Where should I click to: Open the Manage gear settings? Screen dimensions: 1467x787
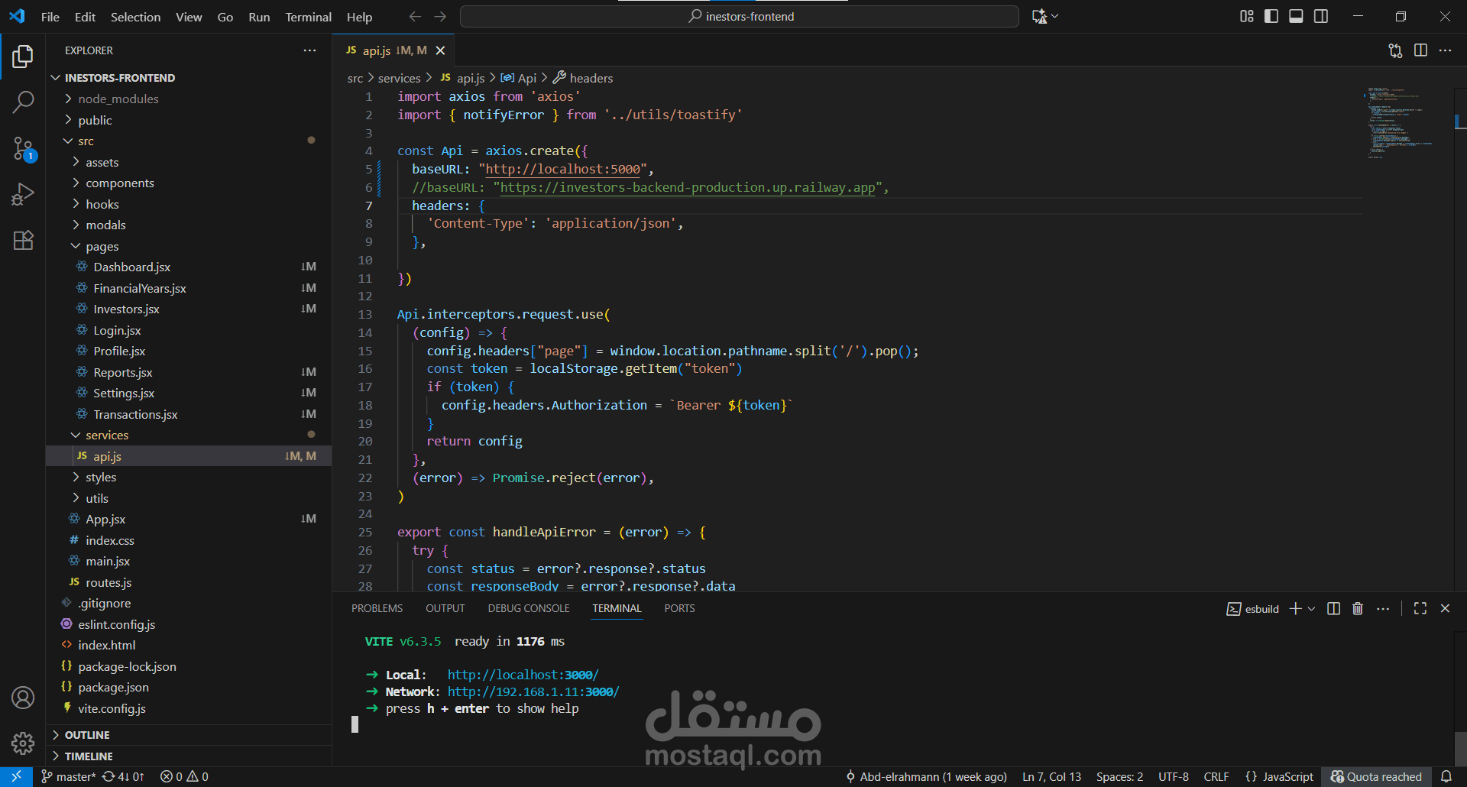coord(23,743)
